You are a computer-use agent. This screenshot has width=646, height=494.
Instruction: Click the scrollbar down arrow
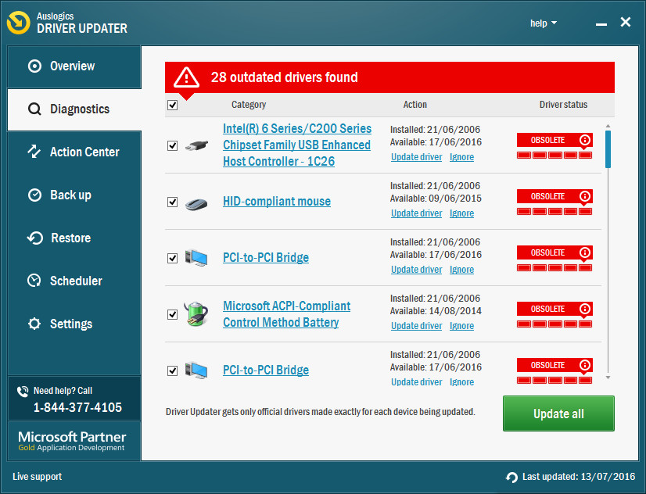click(608, 378)
